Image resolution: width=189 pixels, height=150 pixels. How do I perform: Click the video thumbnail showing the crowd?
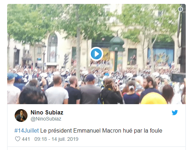[x=96, y=54]
